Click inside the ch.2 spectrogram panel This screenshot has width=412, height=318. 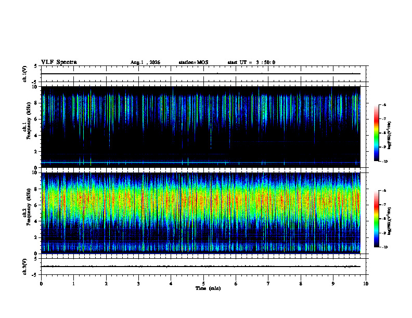[200, 213]
